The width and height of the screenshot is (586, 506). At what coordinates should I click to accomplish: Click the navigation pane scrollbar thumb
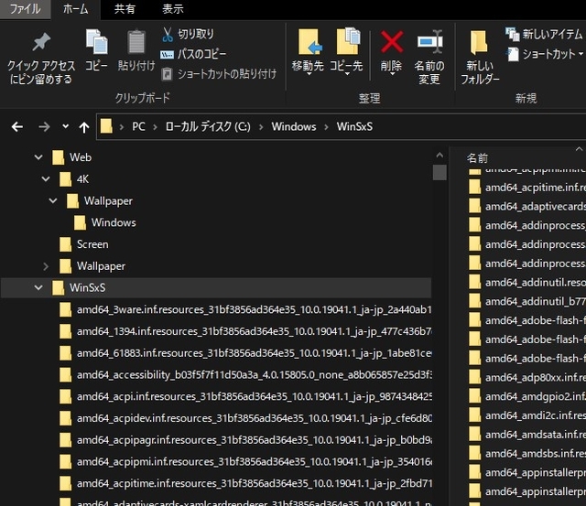[439, 172]
